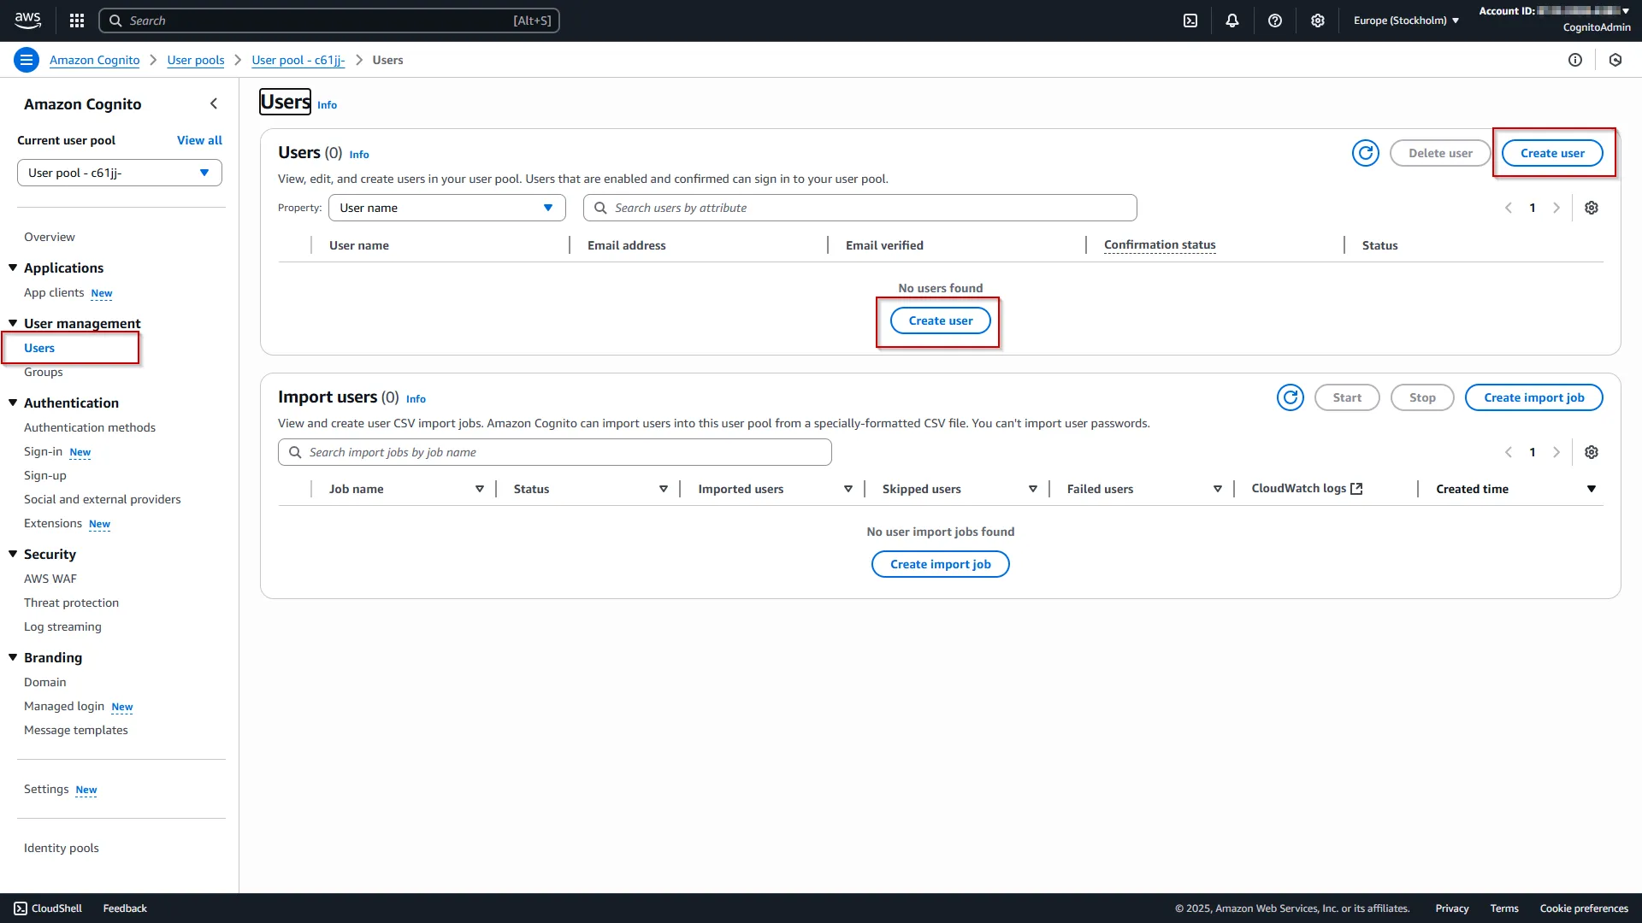Open App clients in the sidebar
The width and height of the screenshot is (1642, 923).
click(x=54, y=292)
